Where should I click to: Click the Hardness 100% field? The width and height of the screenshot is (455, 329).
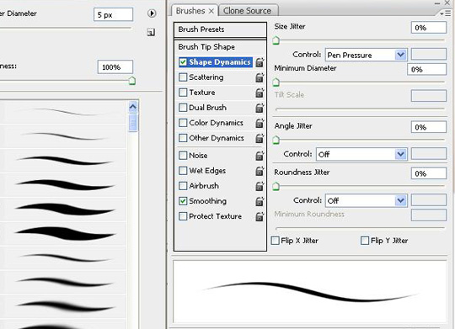pos(115,67)
